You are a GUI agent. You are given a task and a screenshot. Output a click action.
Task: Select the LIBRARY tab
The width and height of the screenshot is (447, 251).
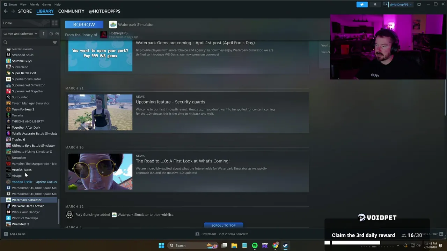pos(45,11)
